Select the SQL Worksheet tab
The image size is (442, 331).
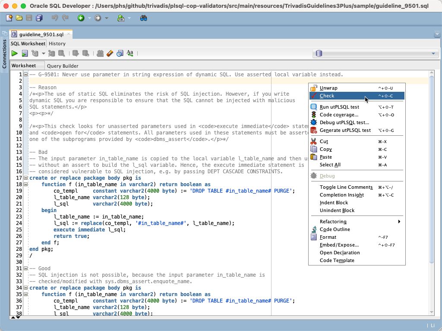tap(28, 44)
